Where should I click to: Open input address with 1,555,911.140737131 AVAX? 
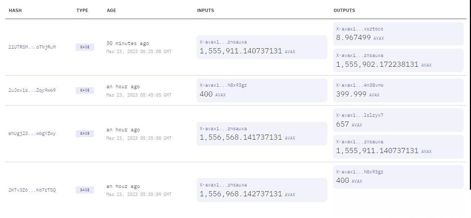[223, 42]
